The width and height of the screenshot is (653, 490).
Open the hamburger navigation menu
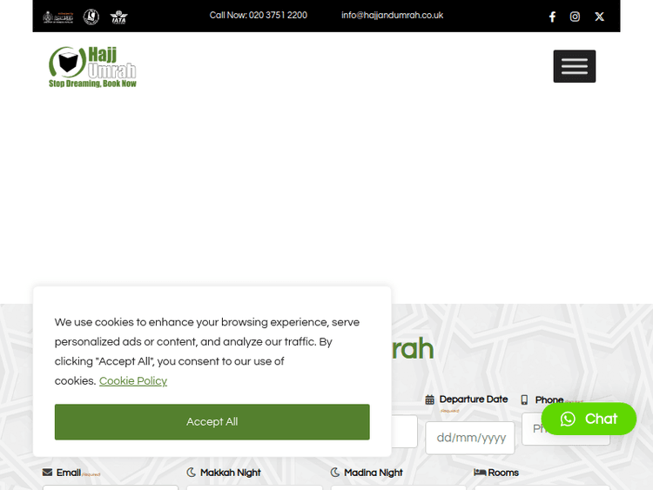pyautogui.click(x=574, y=66)
